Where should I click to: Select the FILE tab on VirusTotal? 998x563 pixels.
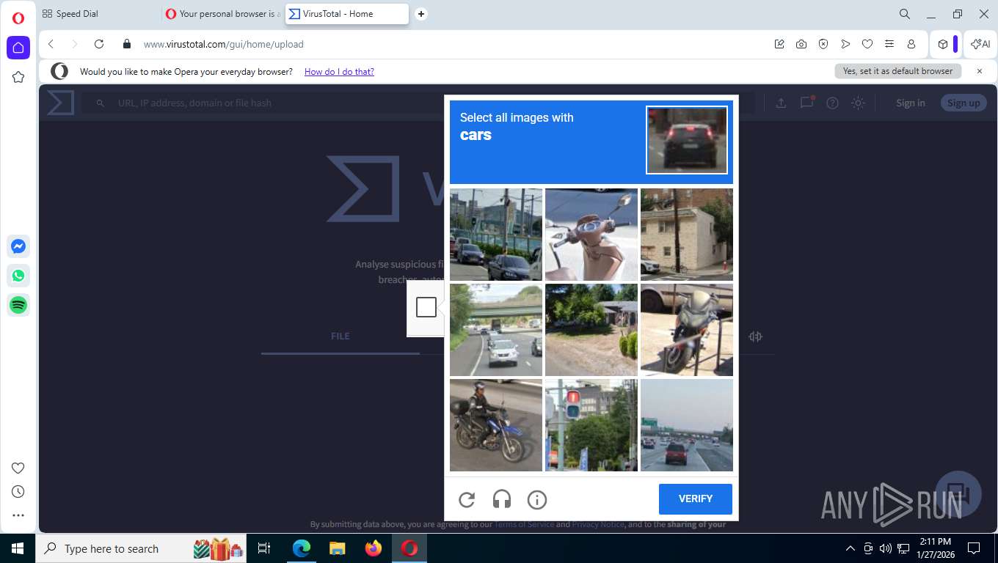pyautogui.click(x=340, y=336)
